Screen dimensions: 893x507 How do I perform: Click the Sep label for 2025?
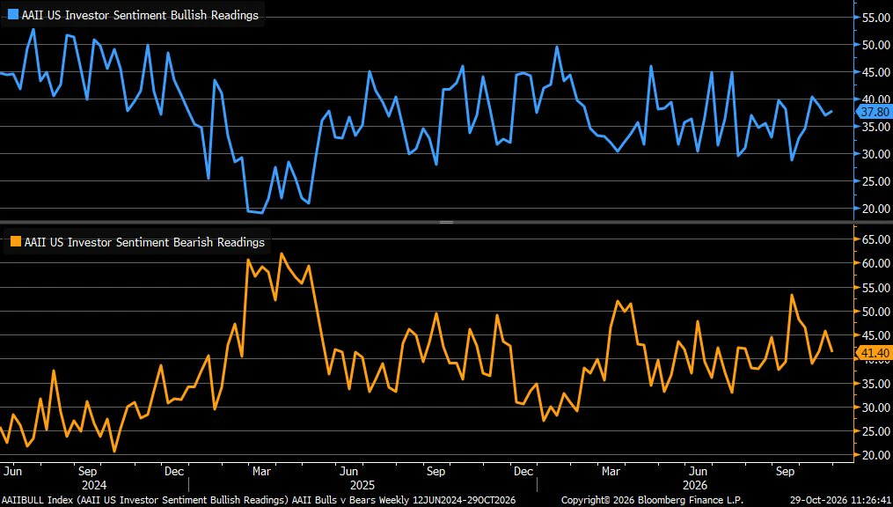[436, 472]
